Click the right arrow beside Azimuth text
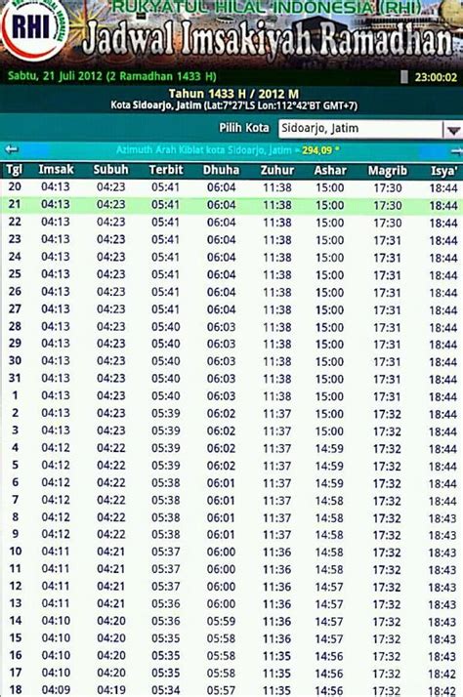463x697 pixels. [457, 151]
